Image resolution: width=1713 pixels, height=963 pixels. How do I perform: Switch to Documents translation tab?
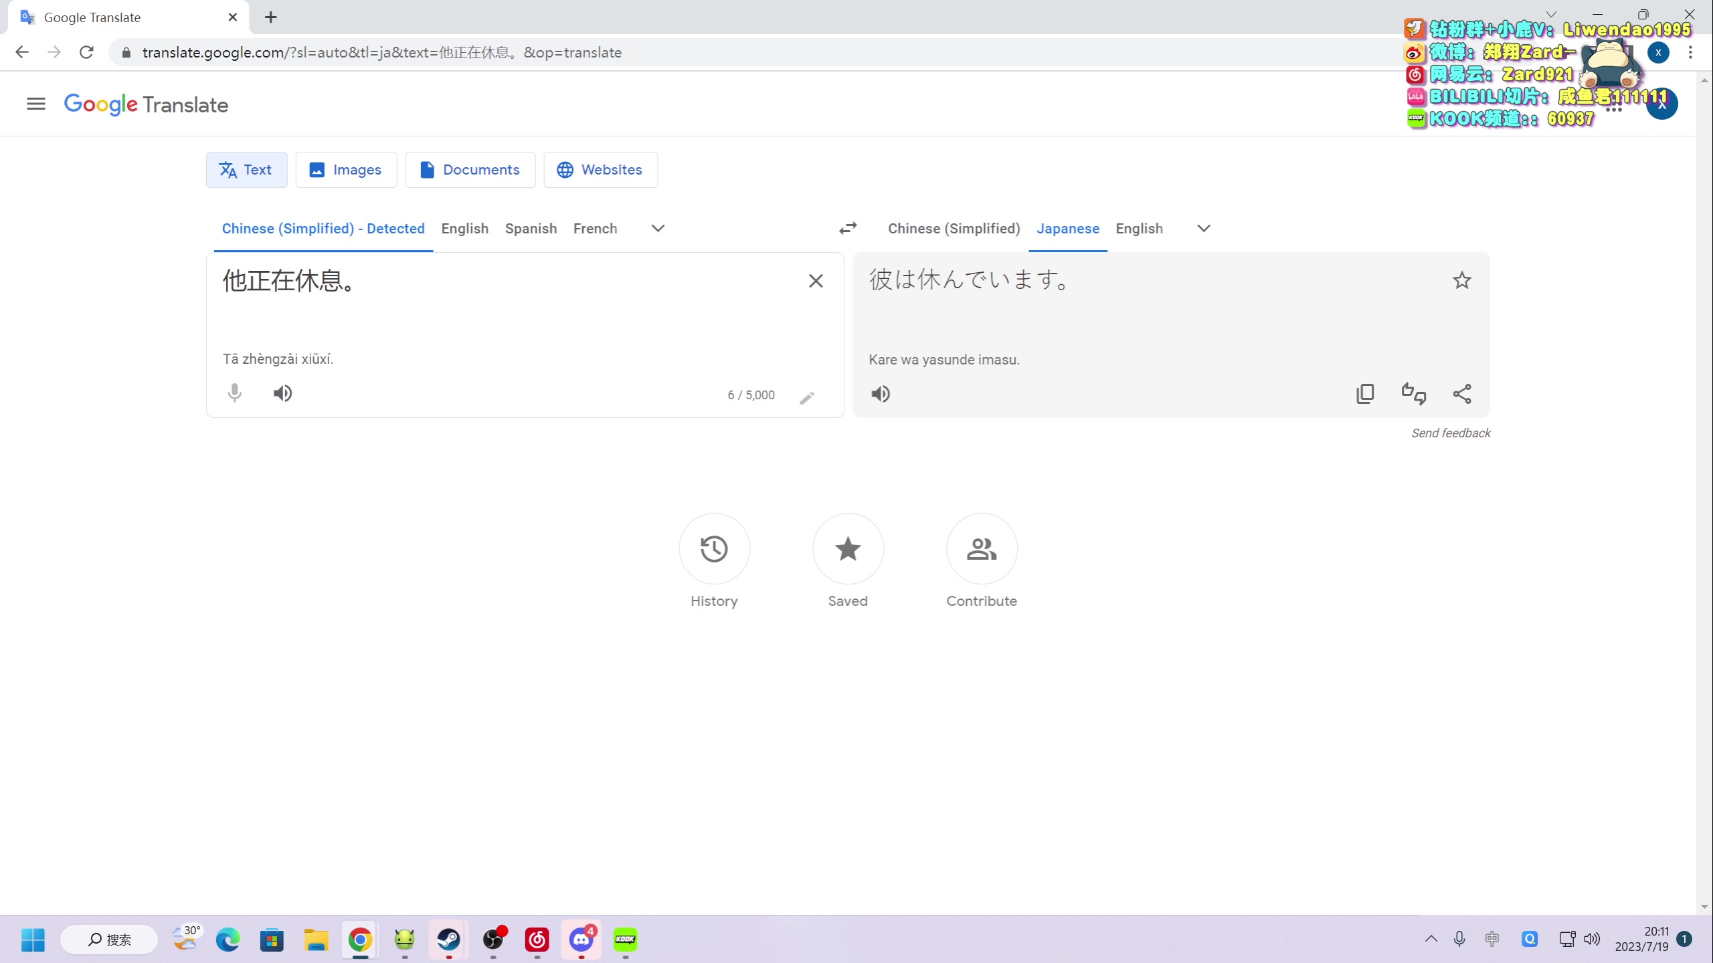(470, 170)
